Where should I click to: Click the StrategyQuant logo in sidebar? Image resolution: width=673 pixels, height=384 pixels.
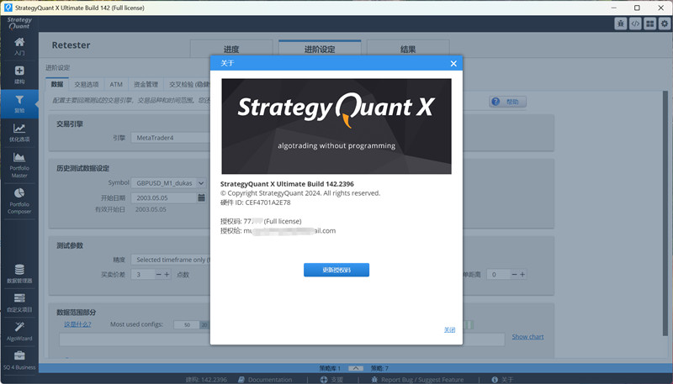click(19, 24)
